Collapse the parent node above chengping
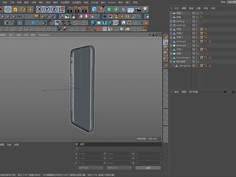 171,62
